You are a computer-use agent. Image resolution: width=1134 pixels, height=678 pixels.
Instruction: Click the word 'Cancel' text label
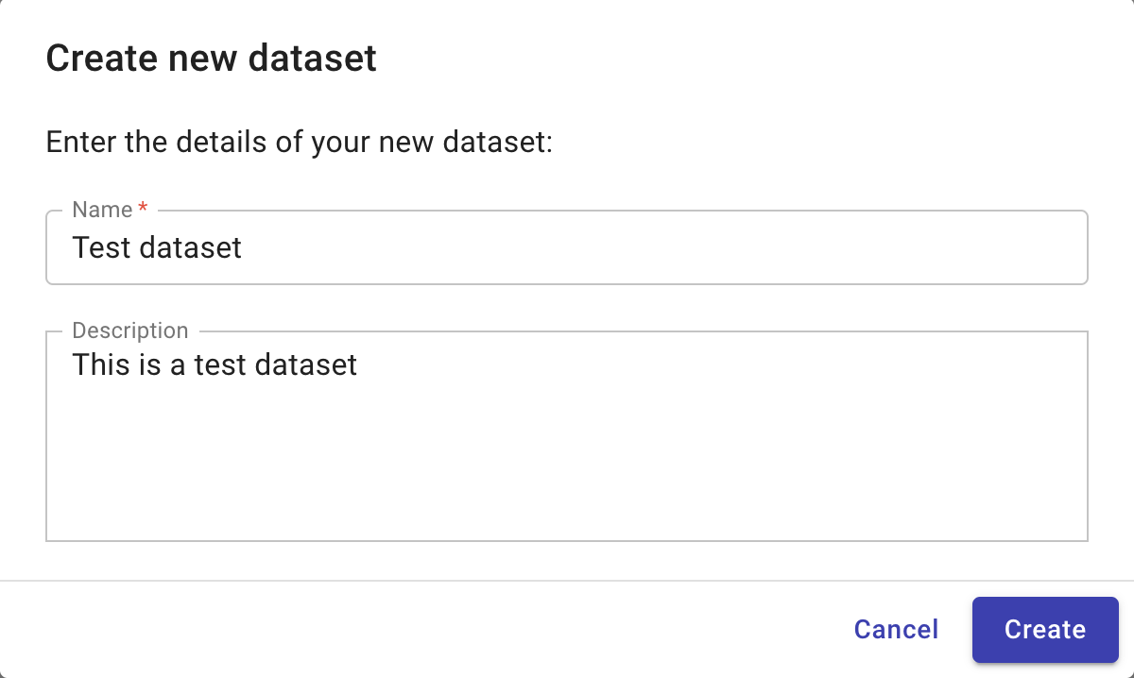(x=895, y=630)
